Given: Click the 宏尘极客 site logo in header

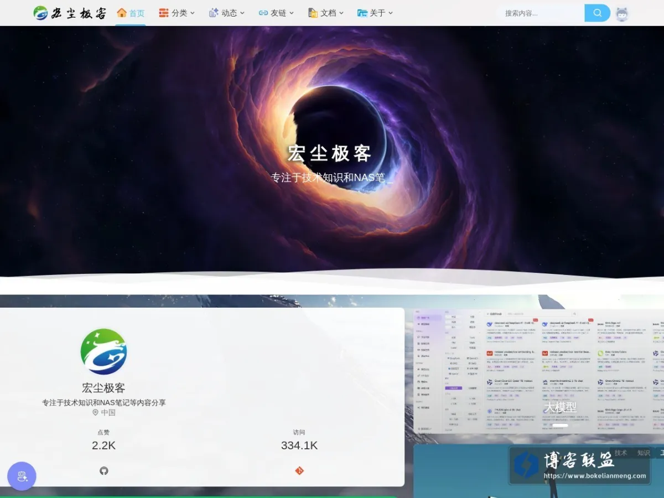Looking at the screenshot, I should click(x=70, y=13).
